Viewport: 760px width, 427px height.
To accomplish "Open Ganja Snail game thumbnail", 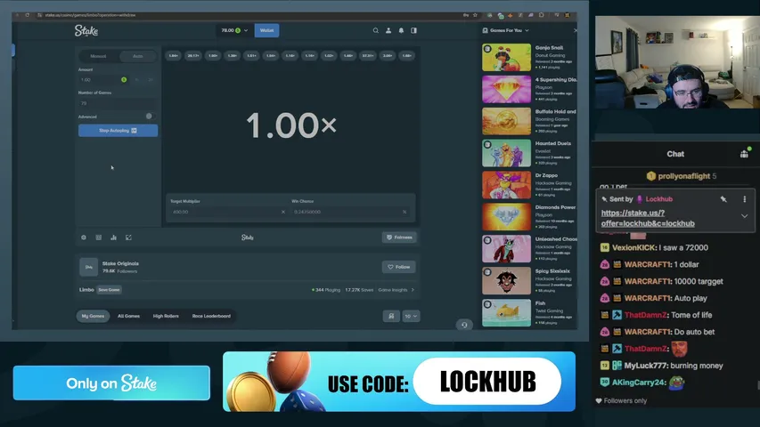I will tap(506, 58).
